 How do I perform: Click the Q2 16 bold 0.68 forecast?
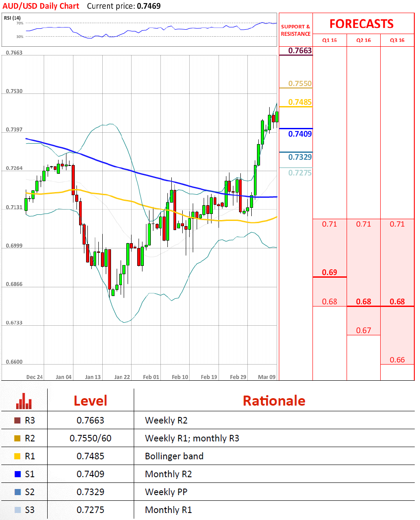(364, 301)
